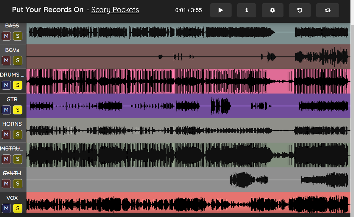Disable solo on the DRUMS track

pyautogui.click(x=18, y=85)
